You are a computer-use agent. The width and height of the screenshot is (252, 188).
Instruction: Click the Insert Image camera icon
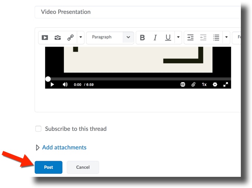click(58, 38)
